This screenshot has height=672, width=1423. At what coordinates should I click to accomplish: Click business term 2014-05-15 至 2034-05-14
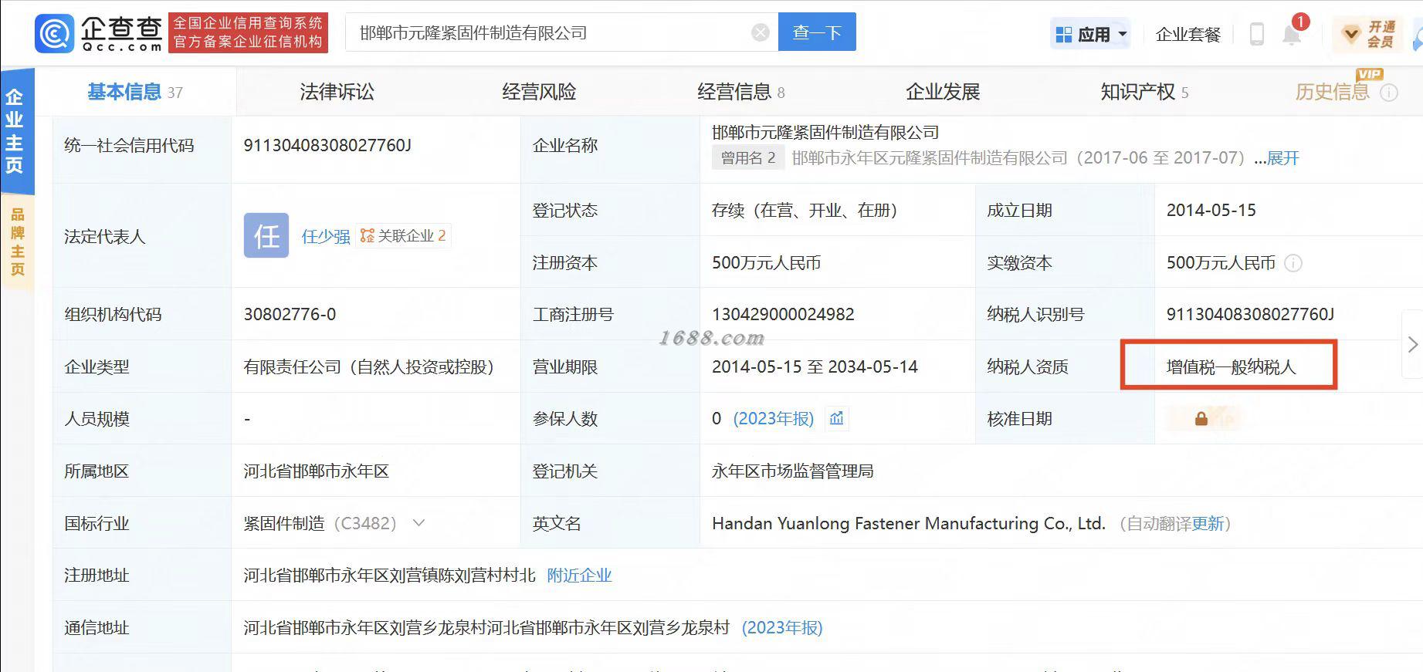[815, 366]
